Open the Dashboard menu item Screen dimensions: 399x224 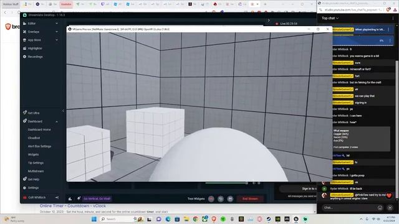tap(35, 121)
